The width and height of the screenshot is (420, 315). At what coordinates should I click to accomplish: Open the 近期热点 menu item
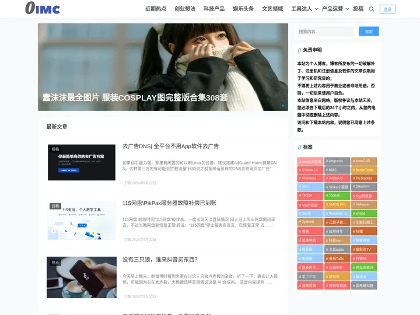[x=156, y=9]
